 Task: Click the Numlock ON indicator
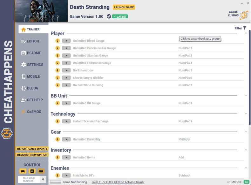247,182
